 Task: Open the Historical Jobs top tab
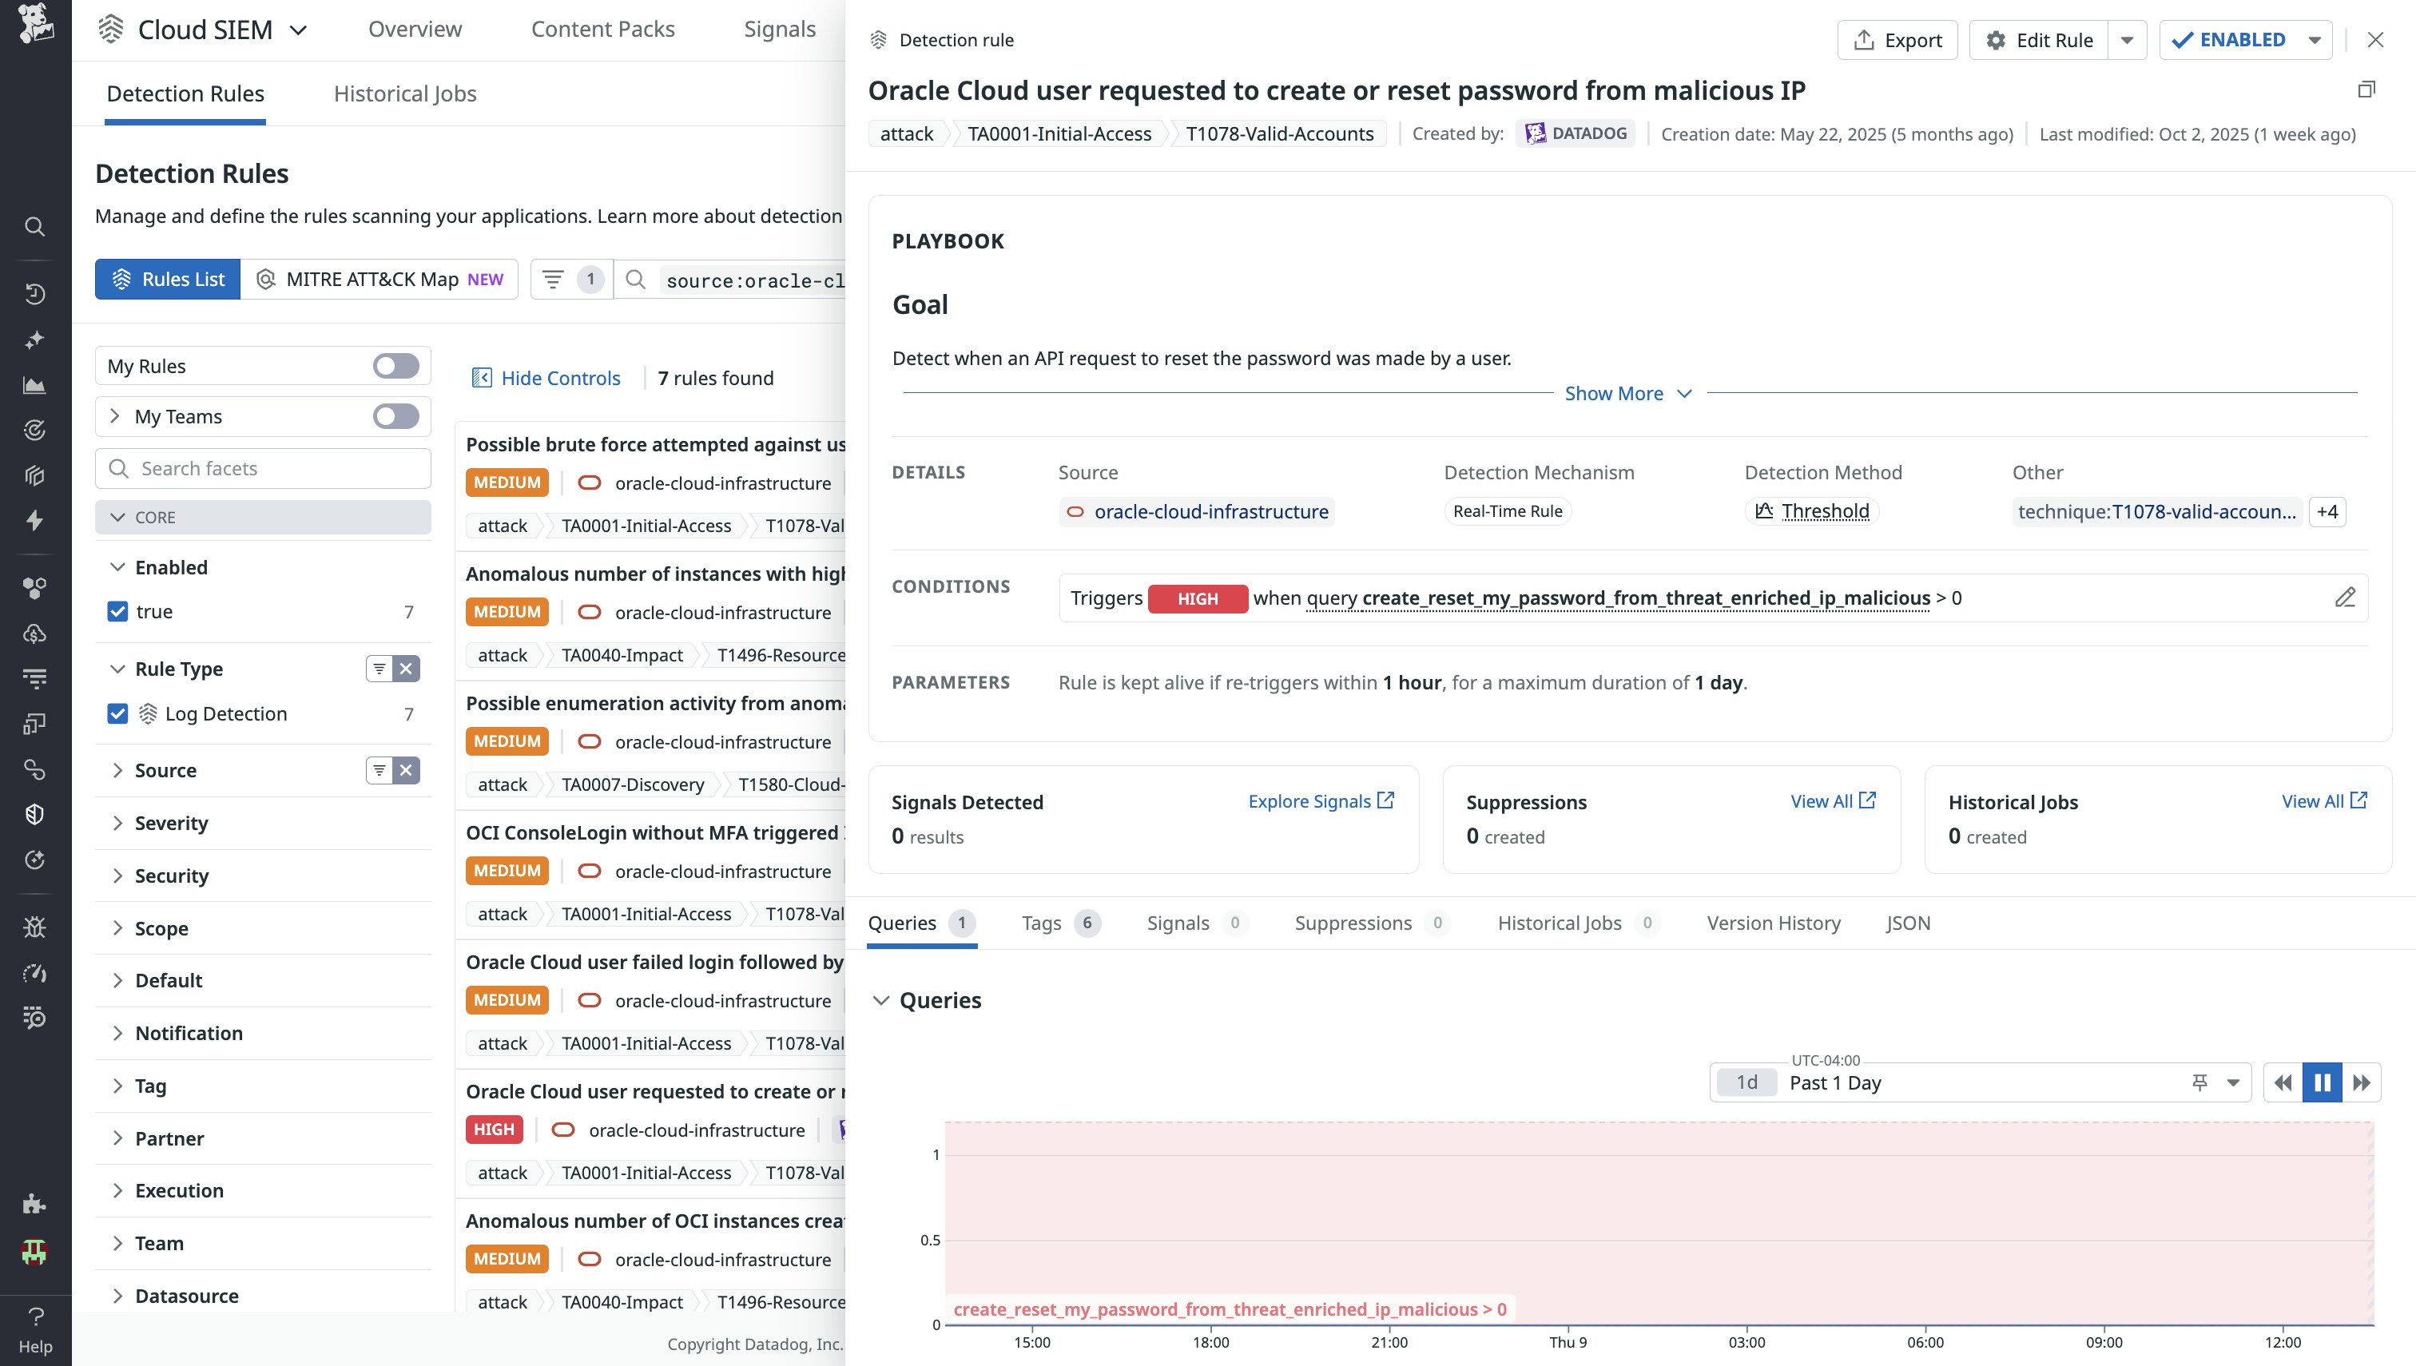click(404, 93)
